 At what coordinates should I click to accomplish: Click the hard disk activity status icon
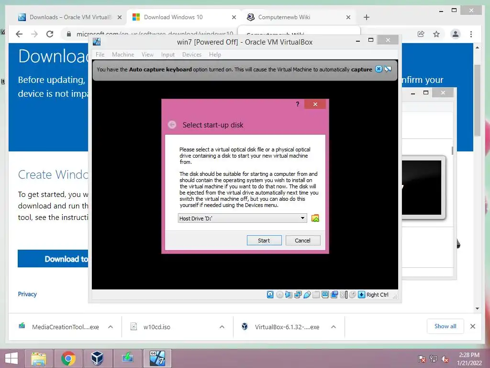[x=270, y=295]
